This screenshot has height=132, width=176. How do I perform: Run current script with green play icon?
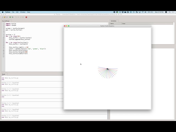10,17
